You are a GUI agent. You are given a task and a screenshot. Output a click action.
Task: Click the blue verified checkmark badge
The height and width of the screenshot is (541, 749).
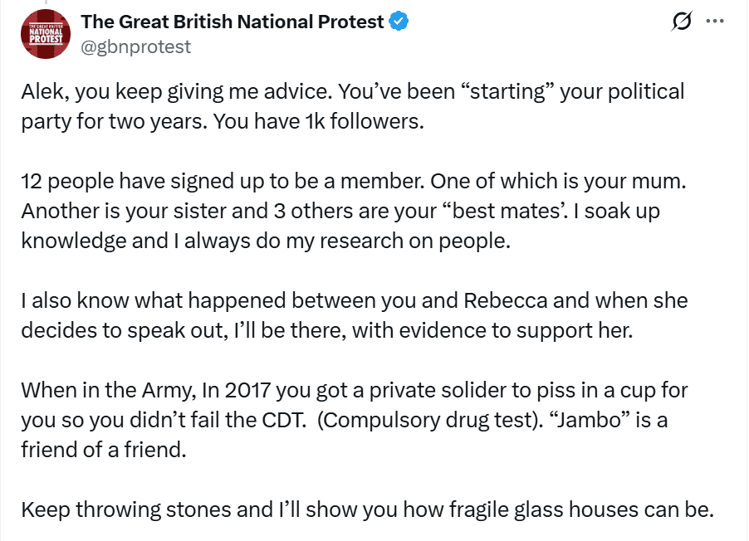[400, 22]
